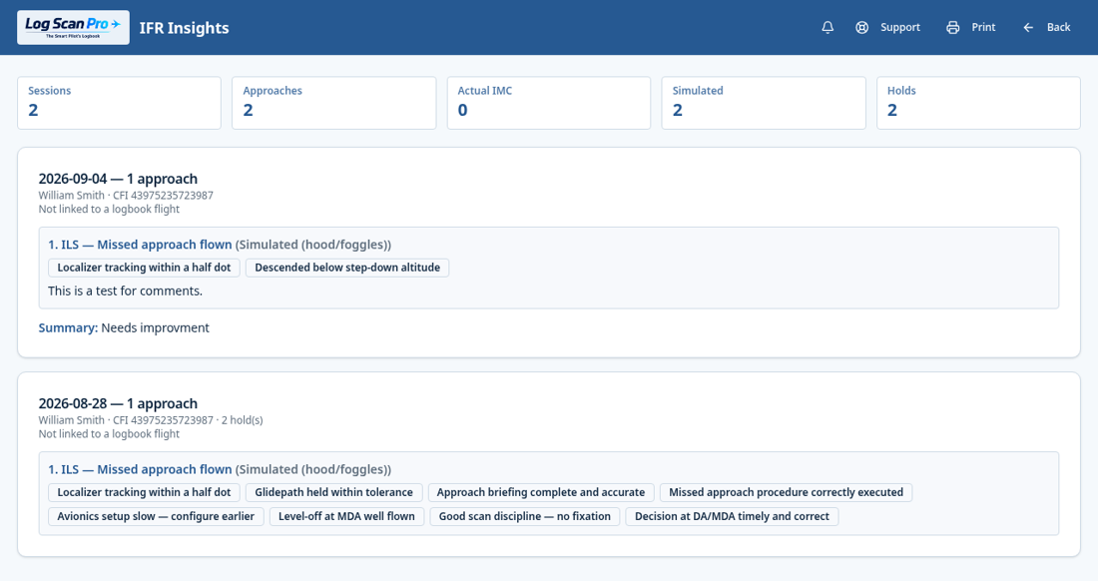
Task: Select the Sessions stat card
Action: pyautogui.click(x=119, y=103)
